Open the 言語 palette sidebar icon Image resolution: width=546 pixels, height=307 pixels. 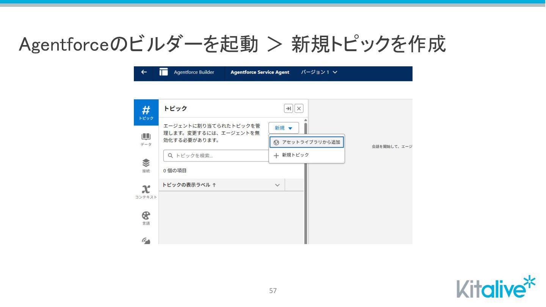coord(146,218)
